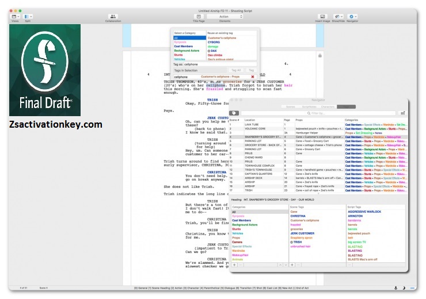
Task: Switch to the ScriptNotes tab in Navigator
Action: (309, 106)
